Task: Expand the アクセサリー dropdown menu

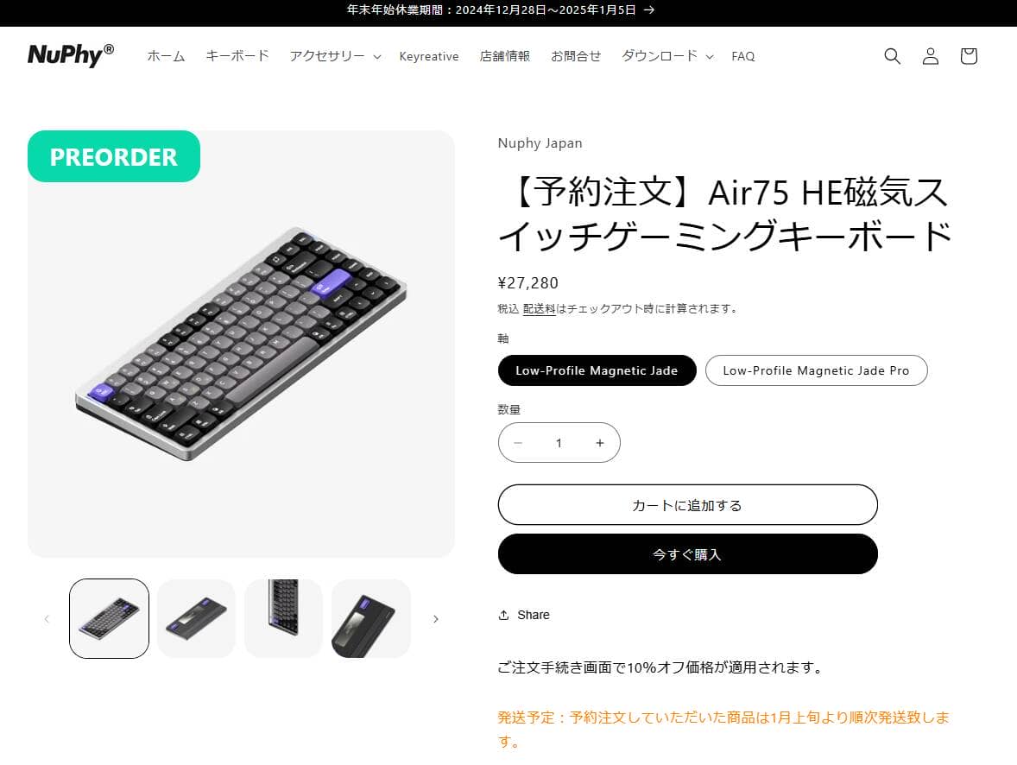Action: (335, 56)
